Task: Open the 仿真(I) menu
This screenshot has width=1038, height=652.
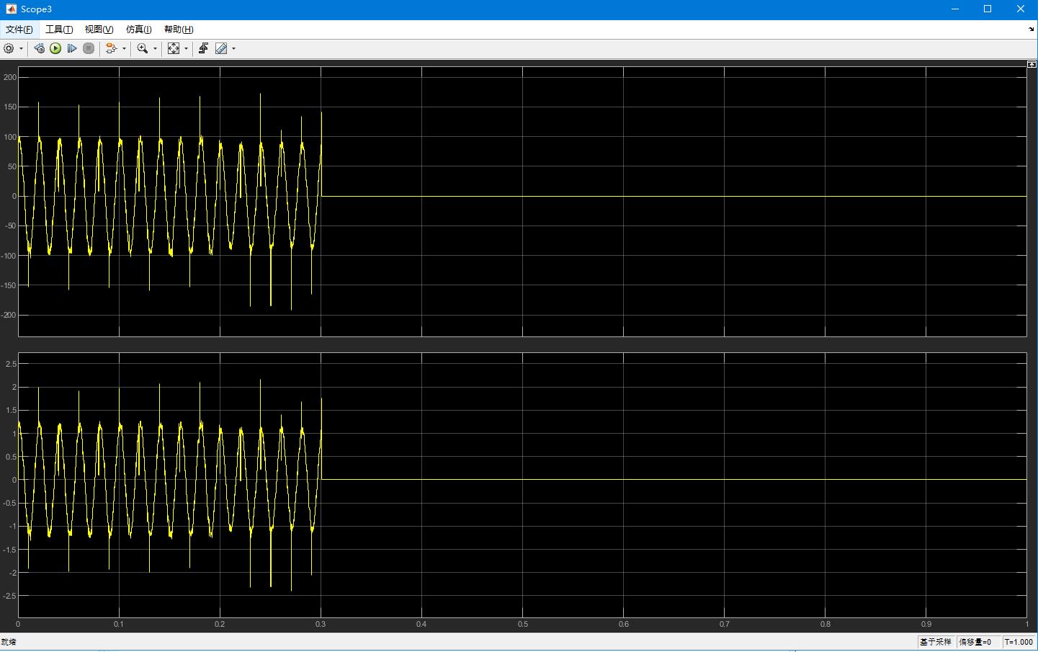Action: tap(138, 30)
